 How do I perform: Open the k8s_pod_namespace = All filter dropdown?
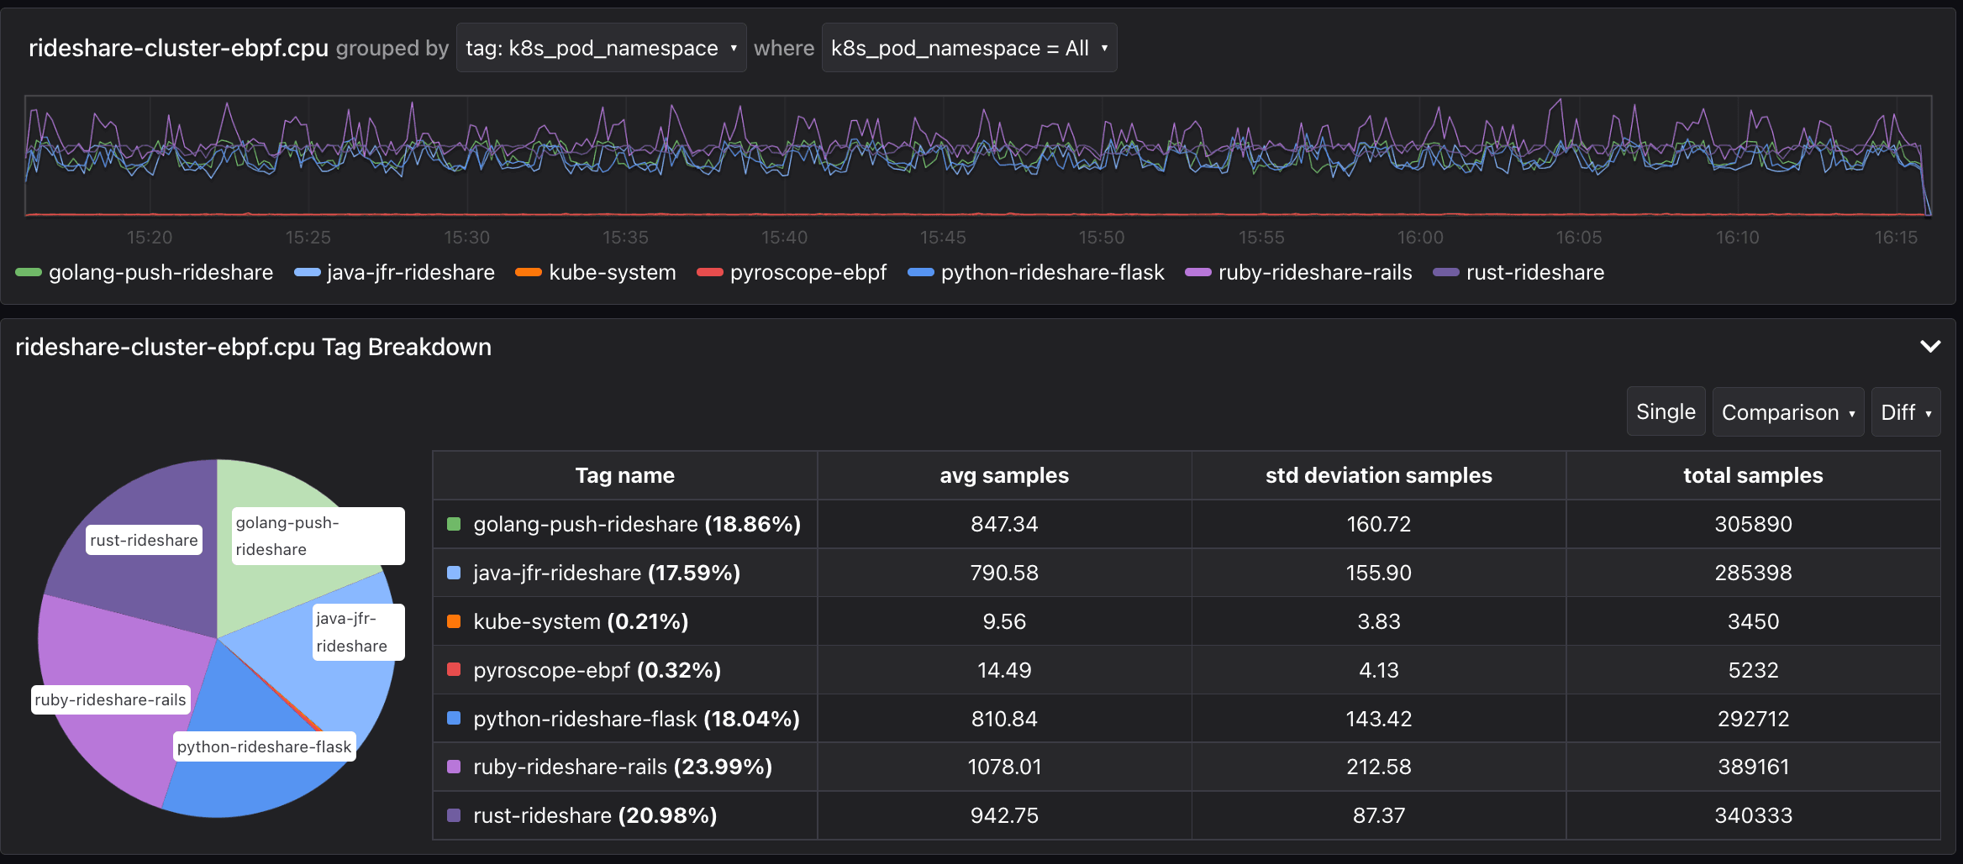coord(969,48)
